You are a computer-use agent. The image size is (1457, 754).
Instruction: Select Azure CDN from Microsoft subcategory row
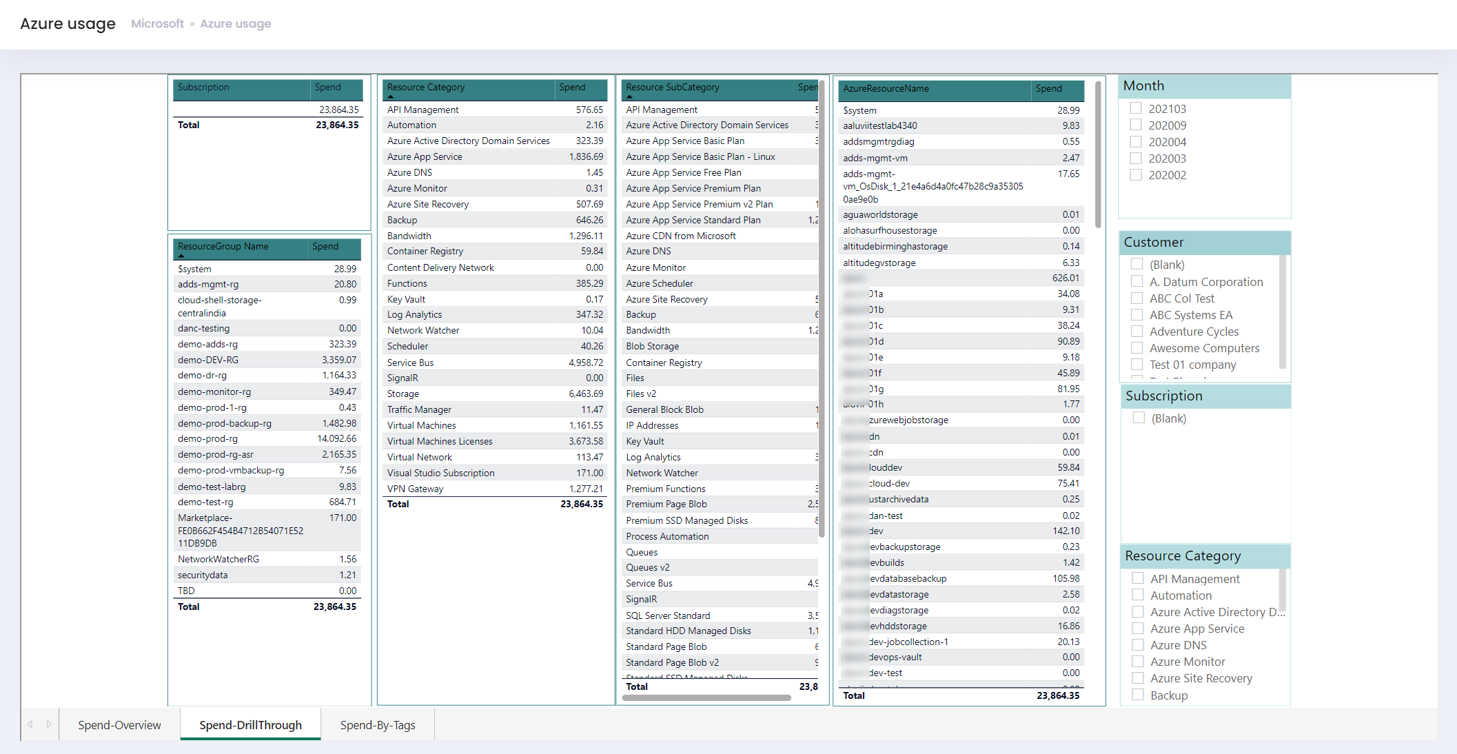click(720, 236)
